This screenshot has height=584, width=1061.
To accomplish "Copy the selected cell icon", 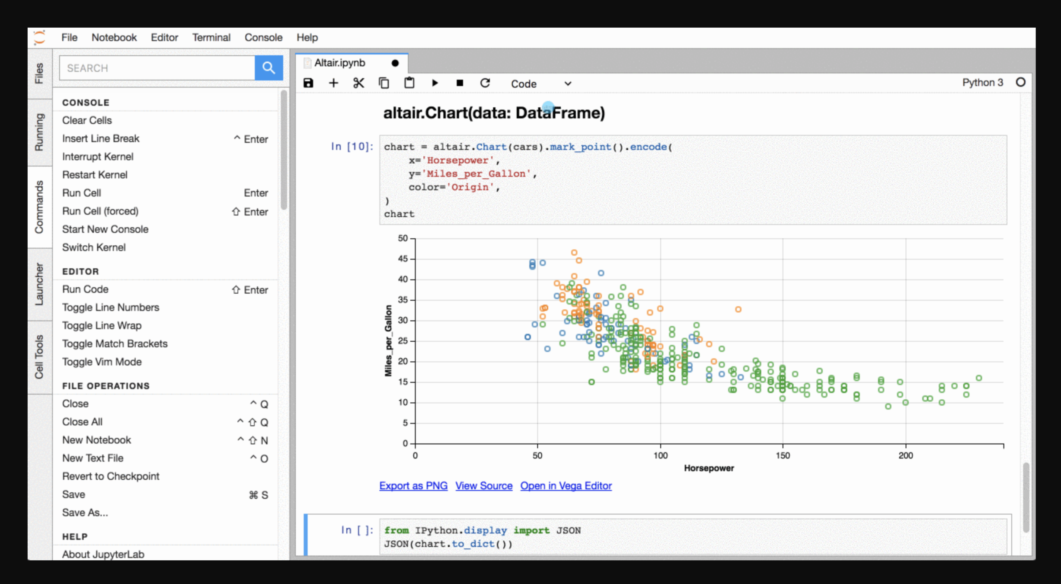I will [384, 83].
